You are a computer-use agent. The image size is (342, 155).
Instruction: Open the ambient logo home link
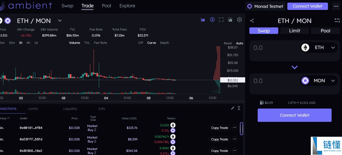click(26, 6)
